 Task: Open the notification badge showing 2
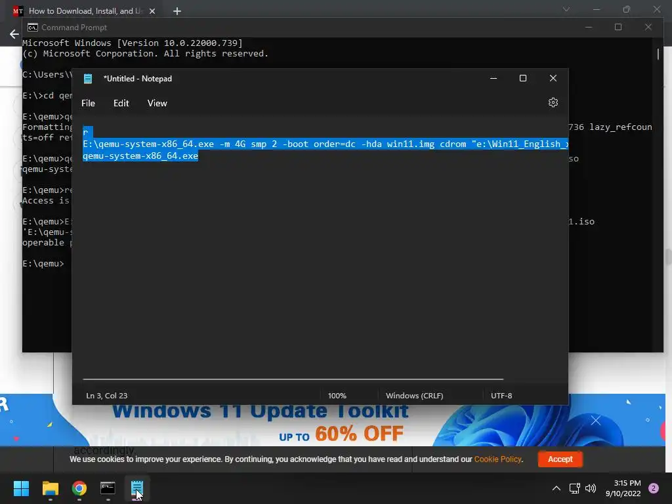[x=654, y=488]
